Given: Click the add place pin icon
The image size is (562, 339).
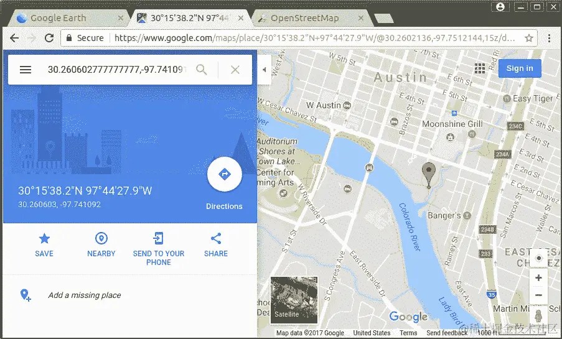Looking at the screenshot, I should tap(26, 295).
